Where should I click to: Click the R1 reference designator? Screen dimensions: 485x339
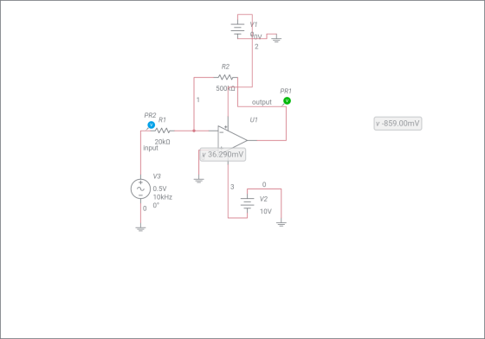(162, 120)
